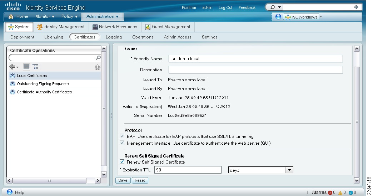Select Certificate Authority Certificates
373x196 pixels.
coord(55,92)
